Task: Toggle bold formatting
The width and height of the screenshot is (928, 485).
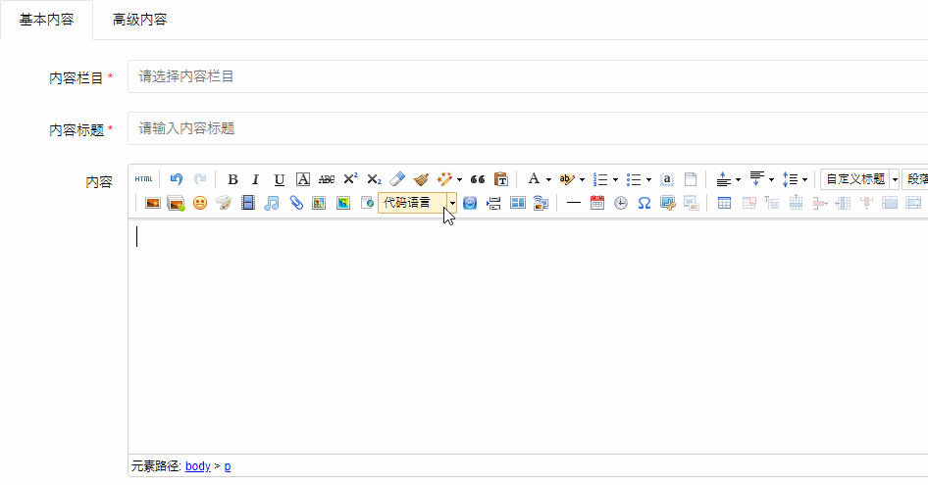Action: pos(232,179)
